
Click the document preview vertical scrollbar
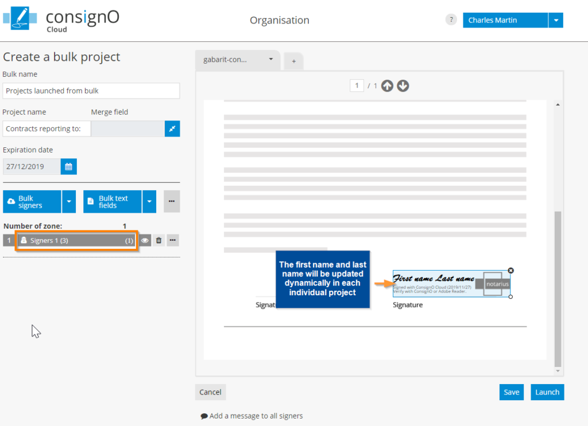[x=557, y=287]
